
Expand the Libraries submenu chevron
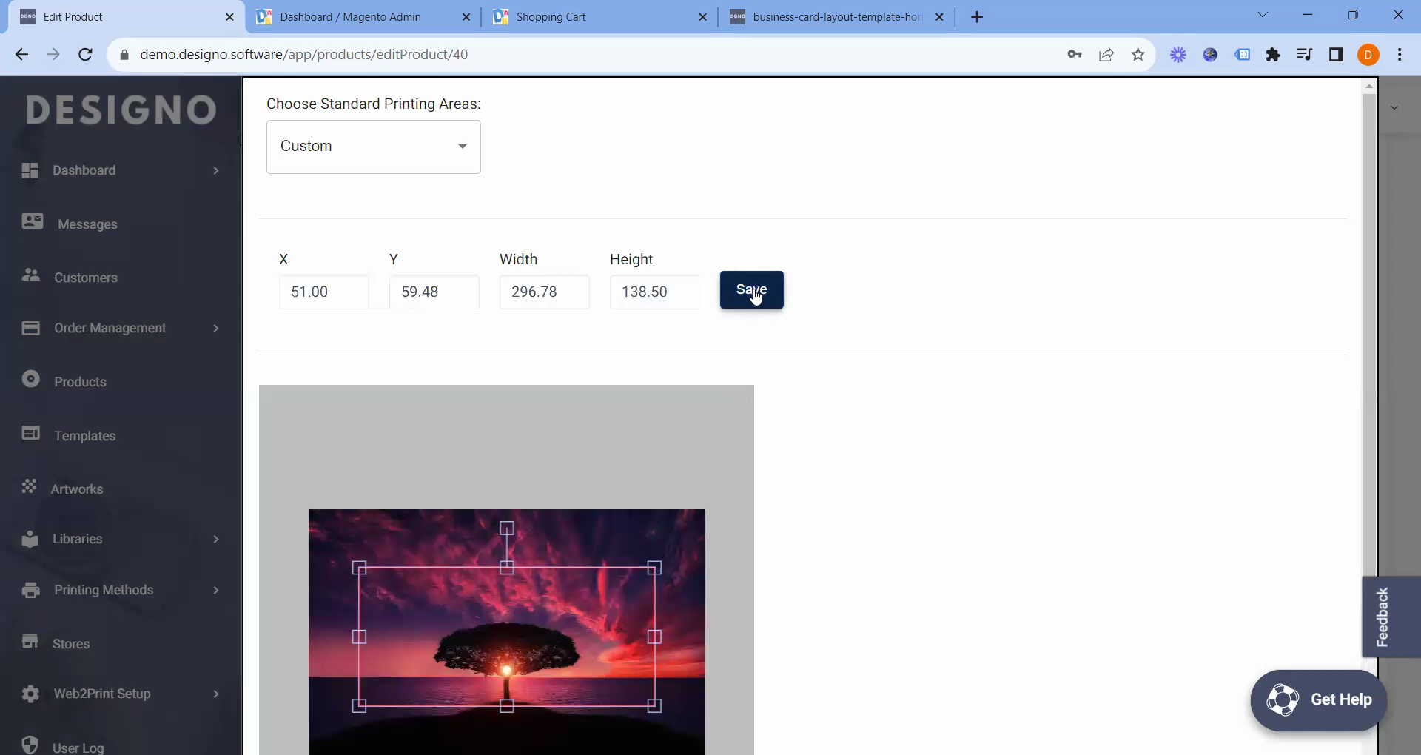[x=216, y=540]
